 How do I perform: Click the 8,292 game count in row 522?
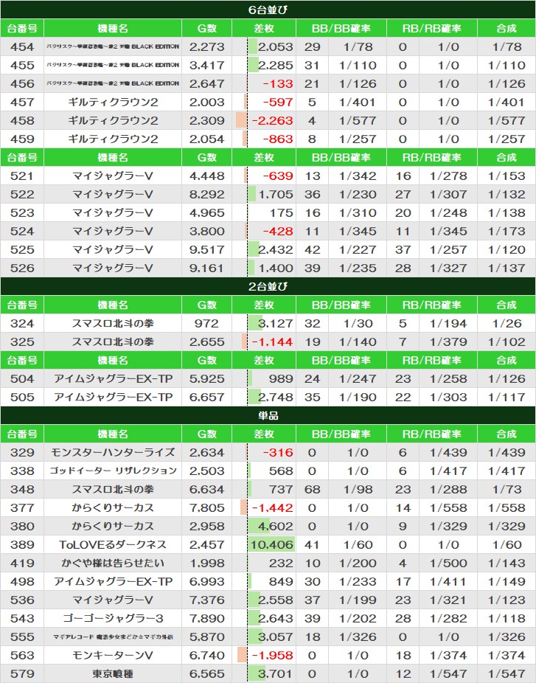pyautogui.click(x=207, y=194)
